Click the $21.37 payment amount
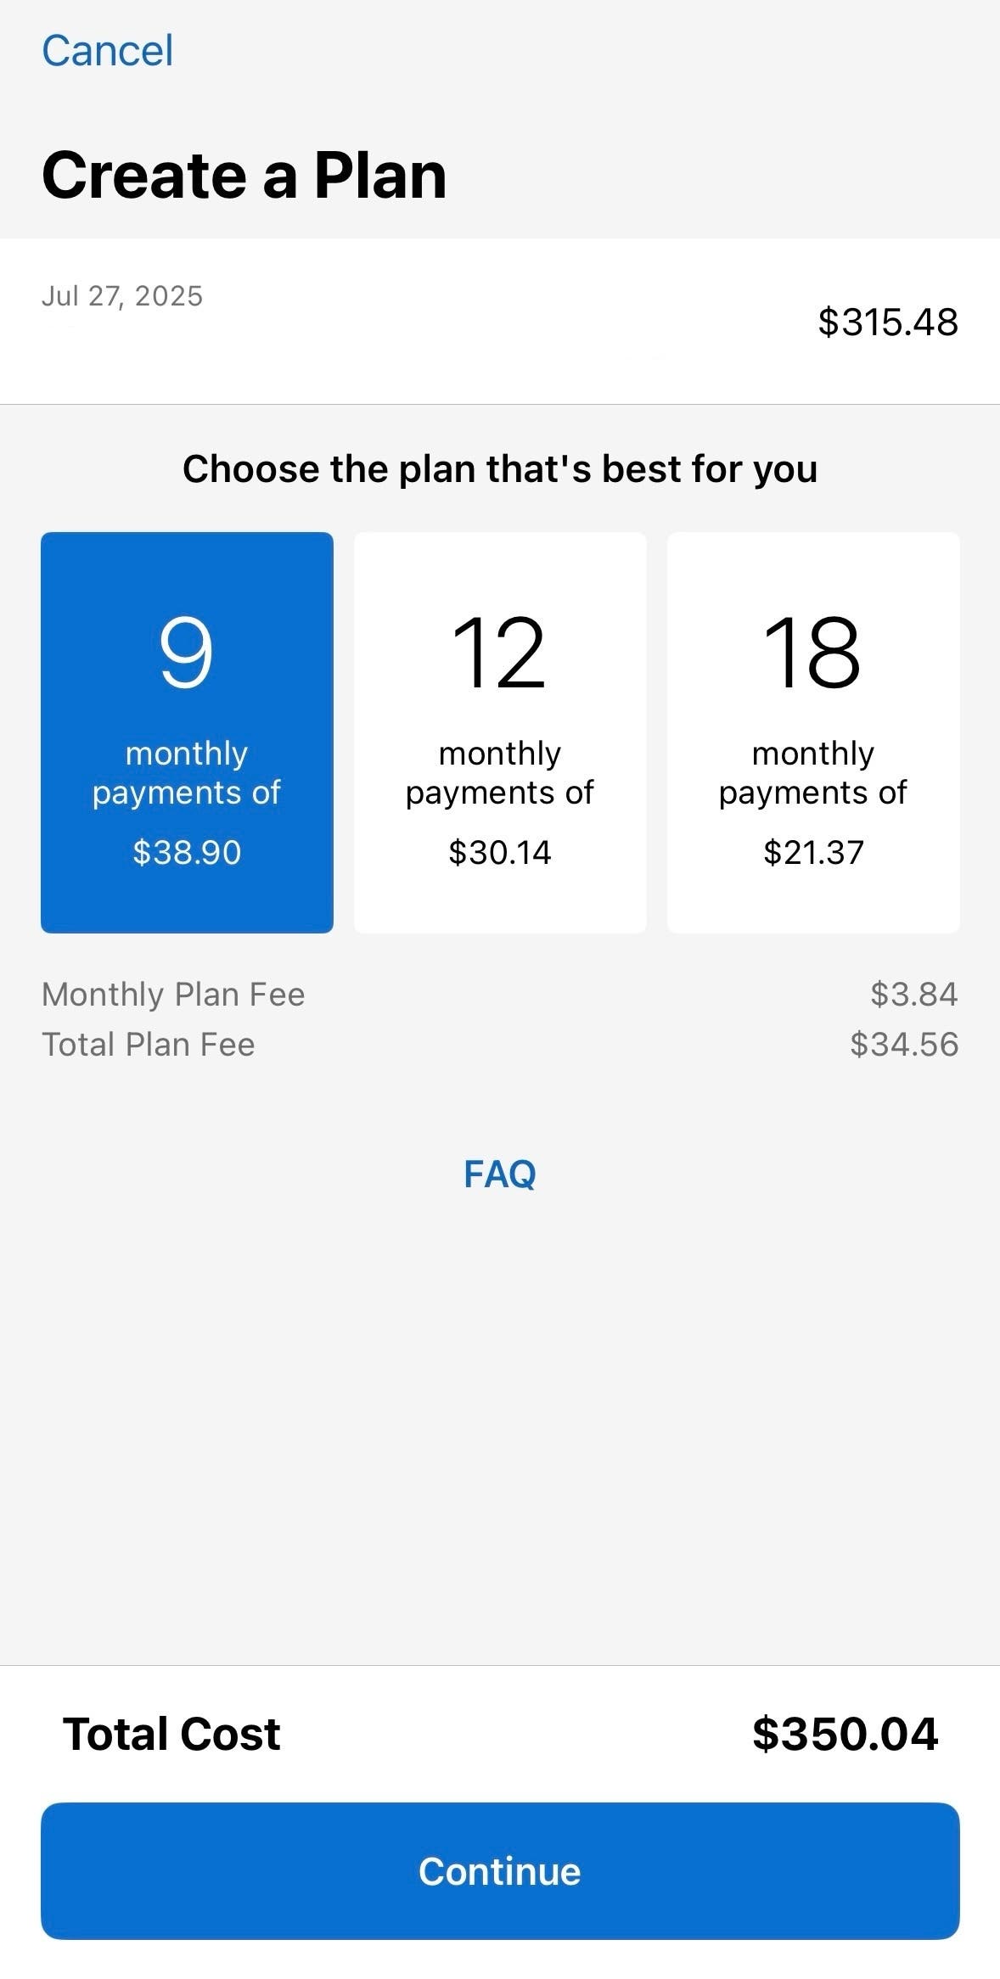 (x=812, y=852)
